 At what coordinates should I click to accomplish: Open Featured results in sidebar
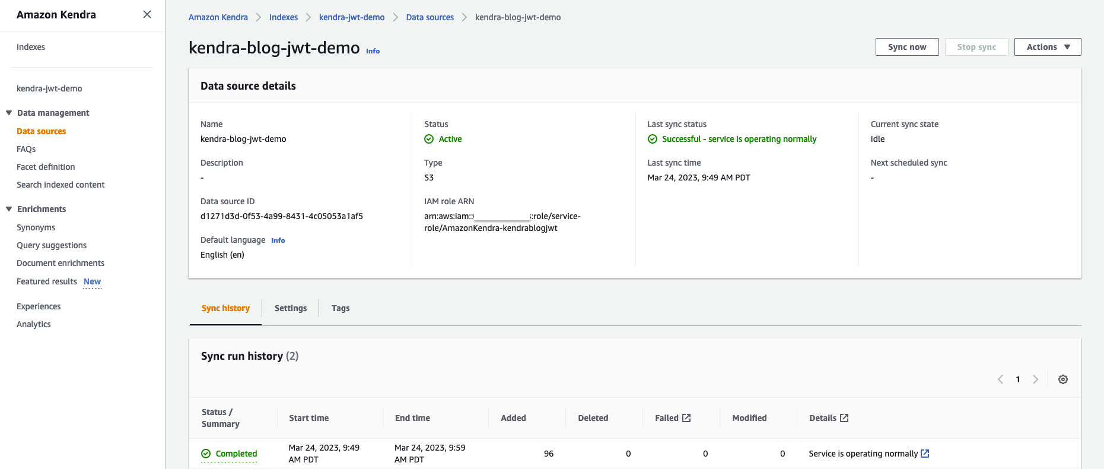[x=47, y=281]
